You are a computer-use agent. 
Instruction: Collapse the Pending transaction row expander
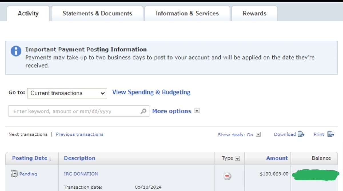15,174
